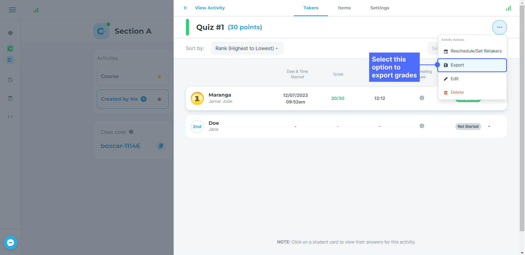This screenshot has height=255, width=525.
Task: Toggle the star on Course activity
Action: tap(159, 77)
